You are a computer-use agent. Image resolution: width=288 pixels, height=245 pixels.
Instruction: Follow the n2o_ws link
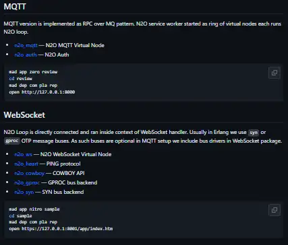pos(23,154)
